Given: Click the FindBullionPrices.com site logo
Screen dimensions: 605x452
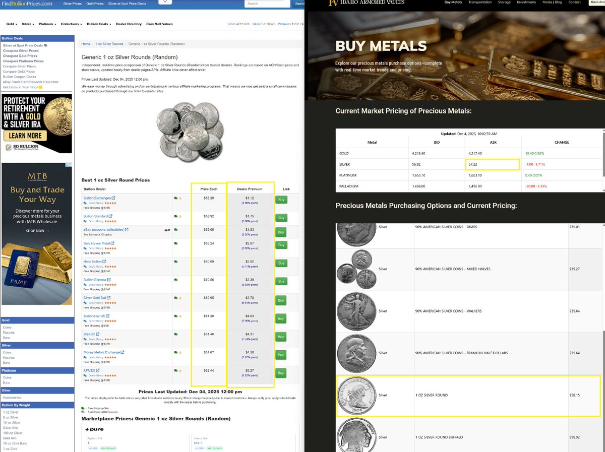Looking at the screenshot, I should coord(27,4).
